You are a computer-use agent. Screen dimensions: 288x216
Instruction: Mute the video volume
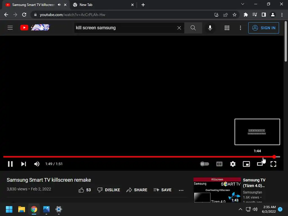pos(37,164)
